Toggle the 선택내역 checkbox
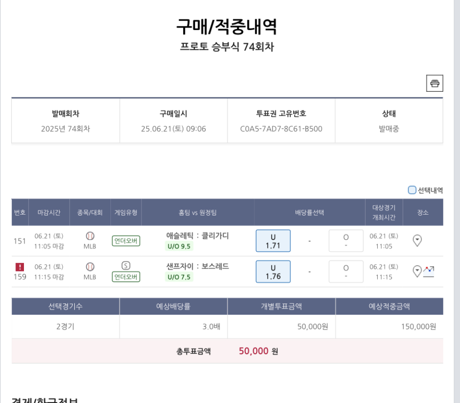Viewport: 460px width, 403px height. pos(412,190)
